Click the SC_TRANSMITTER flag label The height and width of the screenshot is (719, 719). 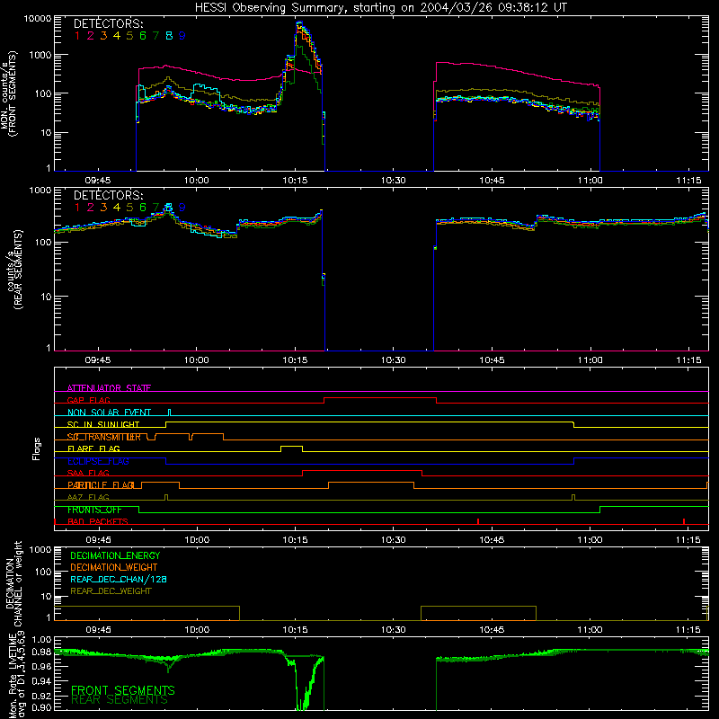(104, 437)
